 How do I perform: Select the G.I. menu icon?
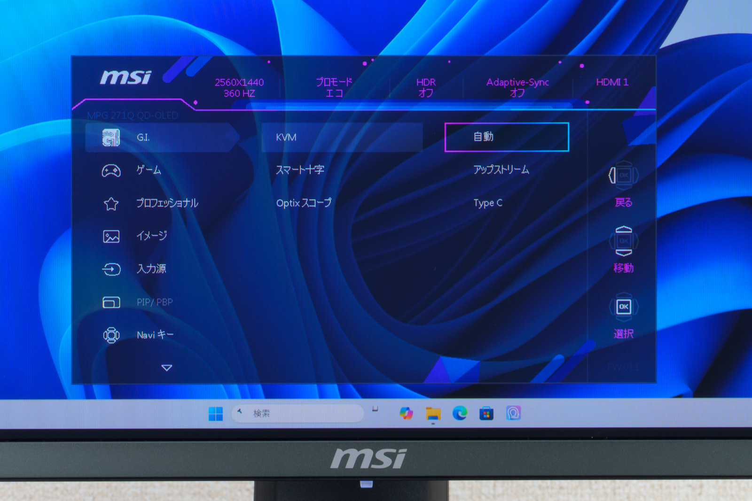(111, 138)
